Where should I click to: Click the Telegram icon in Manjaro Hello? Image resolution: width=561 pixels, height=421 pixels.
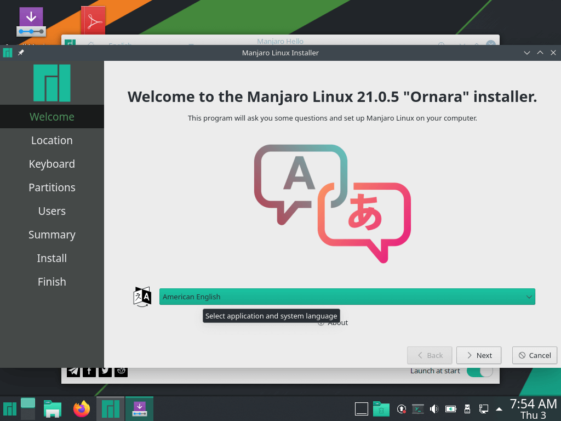[x=73, y=371]
